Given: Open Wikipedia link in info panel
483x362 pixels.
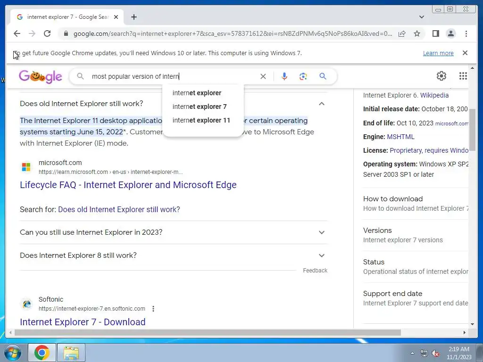Looking at the screenshot, I should (x=434, y=95).
